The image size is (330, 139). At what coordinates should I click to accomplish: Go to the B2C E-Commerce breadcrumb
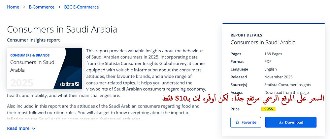[82, 7]
